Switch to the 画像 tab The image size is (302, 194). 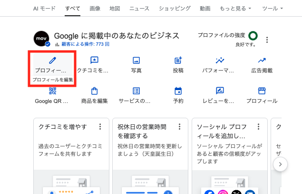pos(95,9)
